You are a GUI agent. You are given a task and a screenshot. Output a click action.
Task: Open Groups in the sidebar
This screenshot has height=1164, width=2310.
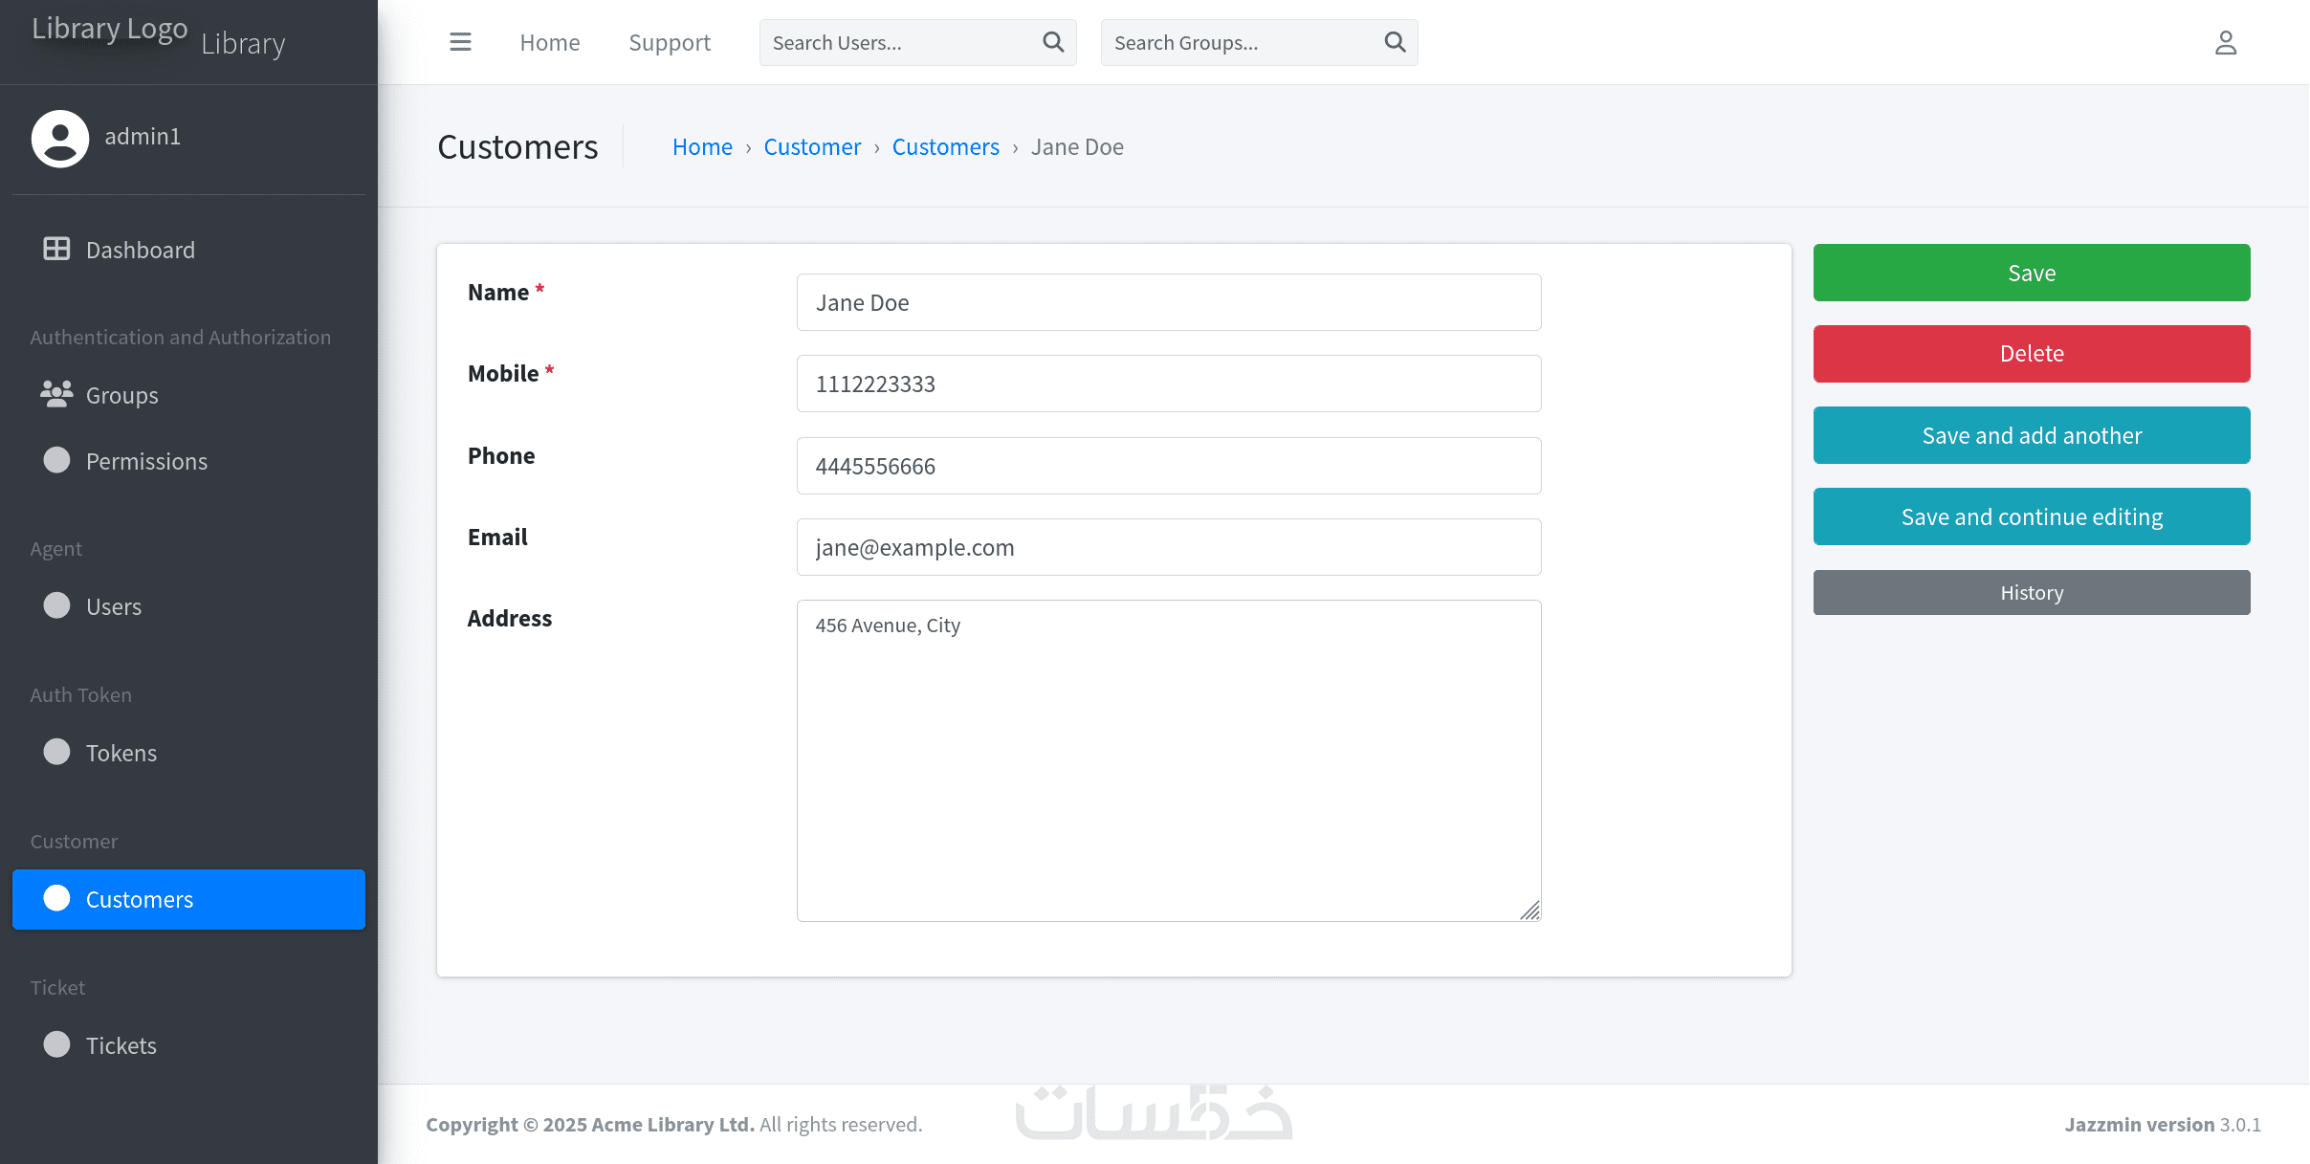coord(121,395)
